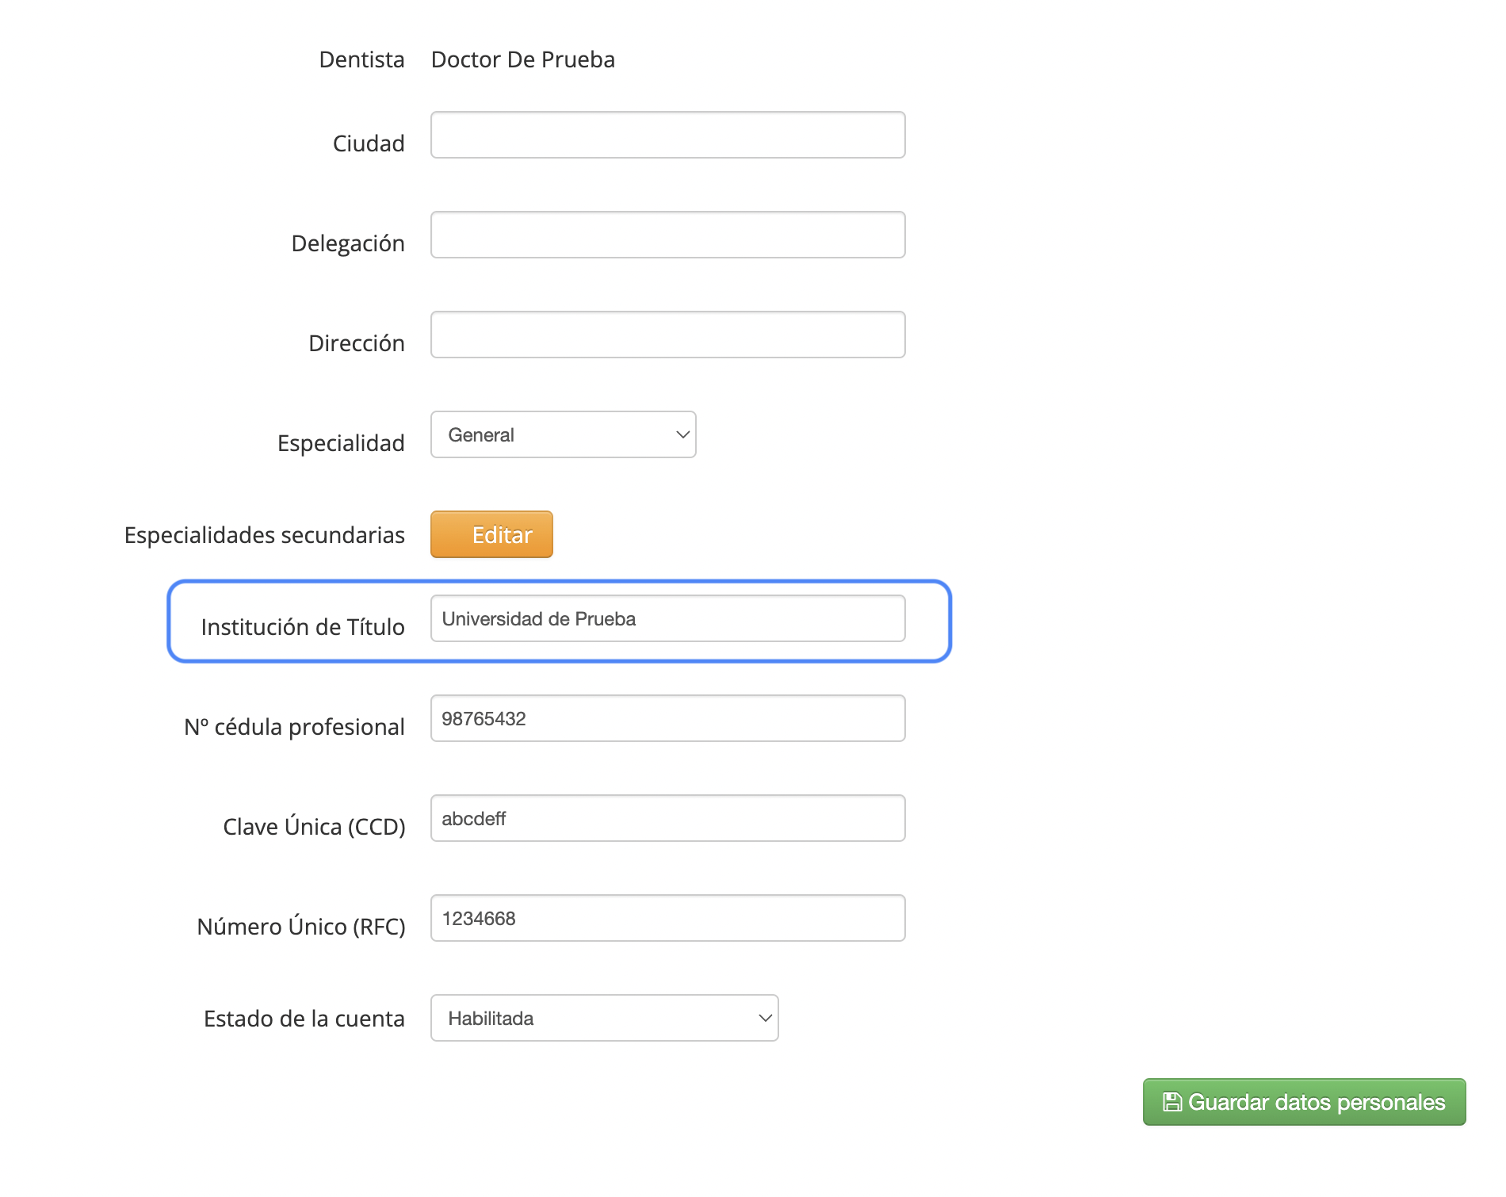Select the Delegación input box
This screenshot has width=1506, height=1197.
click(x=668, y=235)
